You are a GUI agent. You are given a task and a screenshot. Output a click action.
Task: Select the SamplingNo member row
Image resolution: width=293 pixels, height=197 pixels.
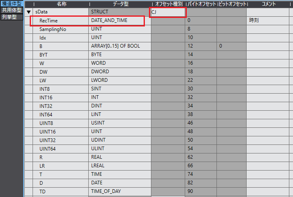(x=53, y=29)
